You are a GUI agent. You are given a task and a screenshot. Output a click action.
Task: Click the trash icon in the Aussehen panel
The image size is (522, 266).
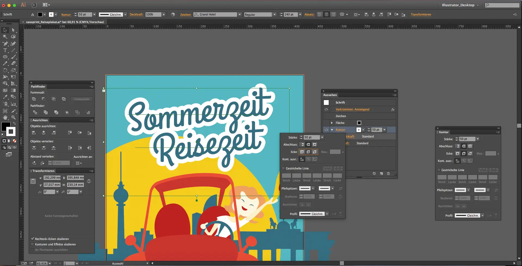(x=388, y=174)
